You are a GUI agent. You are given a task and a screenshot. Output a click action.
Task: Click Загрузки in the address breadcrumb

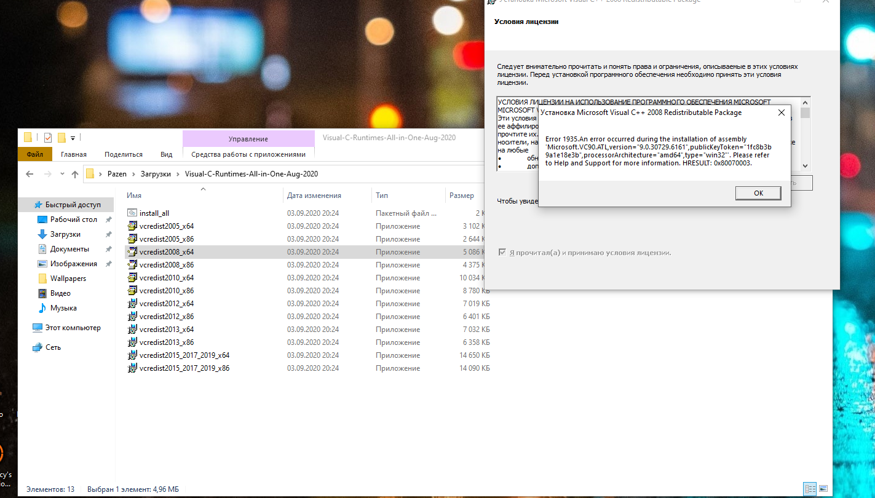point(156,174)
